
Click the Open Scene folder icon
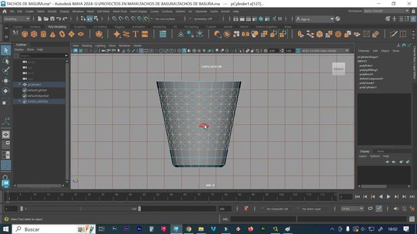tap(46, 19)
